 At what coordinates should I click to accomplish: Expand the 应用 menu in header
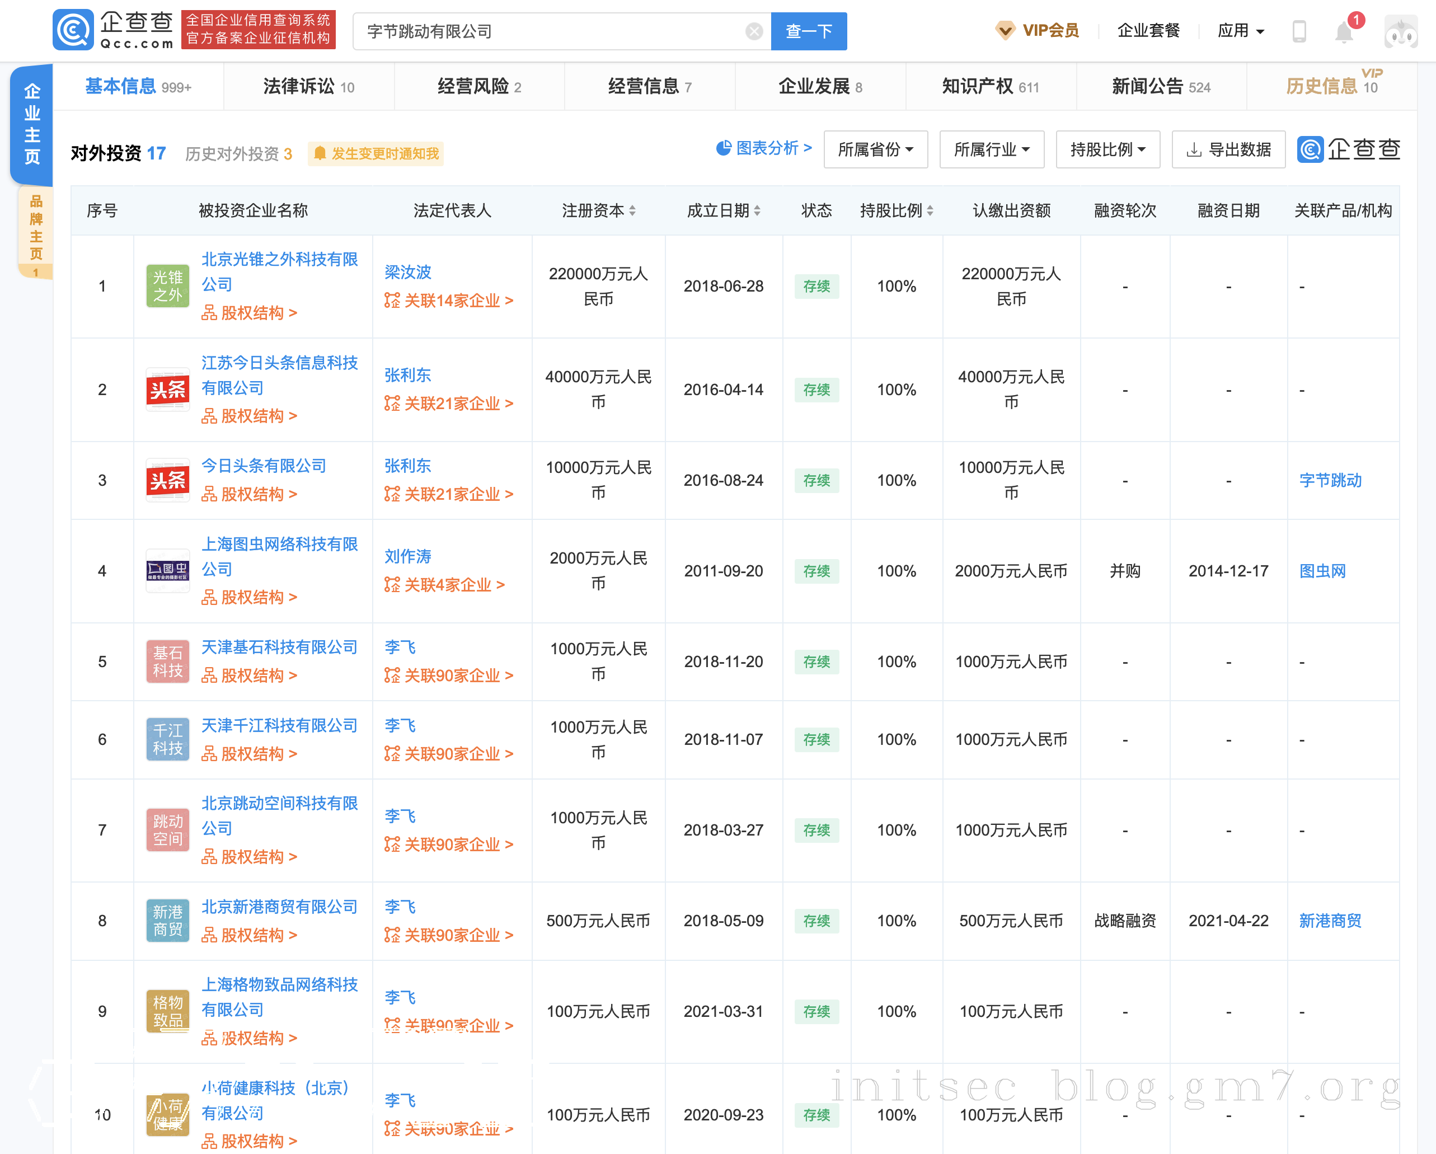point(1240,31)
